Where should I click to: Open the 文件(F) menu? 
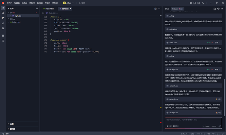point(9,3)
